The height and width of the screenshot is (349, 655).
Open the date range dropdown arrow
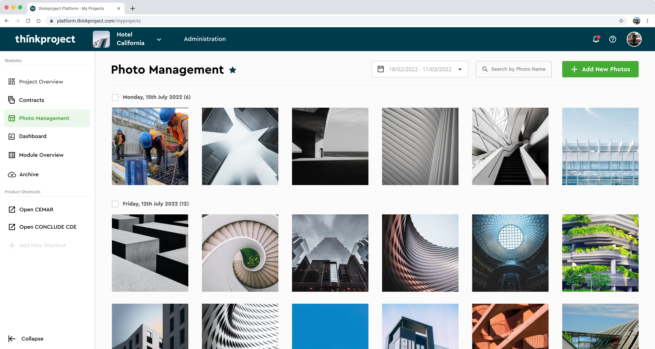(x=460, y=69)
